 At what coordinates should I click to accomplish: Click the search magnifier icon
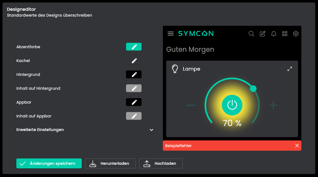click(251, 34)
